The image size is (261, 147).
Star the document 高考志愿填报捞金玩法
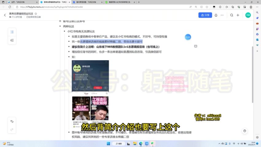click(x=36, y=14)
